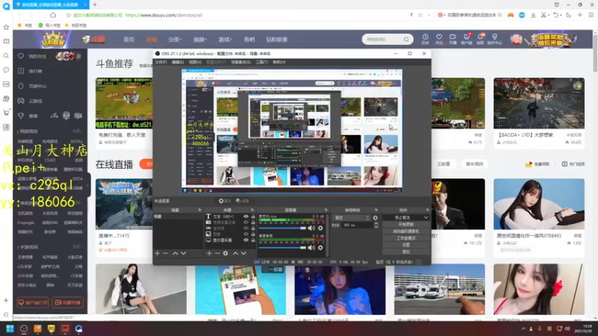Click the browser home button in toolbar
The height and width of the screenshot is (336, 598).
53,15
